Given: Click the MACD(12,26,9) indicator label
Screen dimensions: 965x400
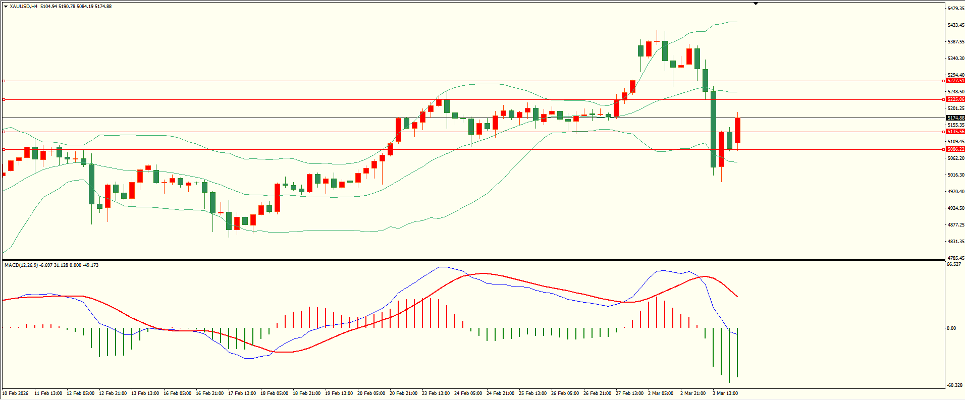Looking at the screenshot, I should point(21,265).
